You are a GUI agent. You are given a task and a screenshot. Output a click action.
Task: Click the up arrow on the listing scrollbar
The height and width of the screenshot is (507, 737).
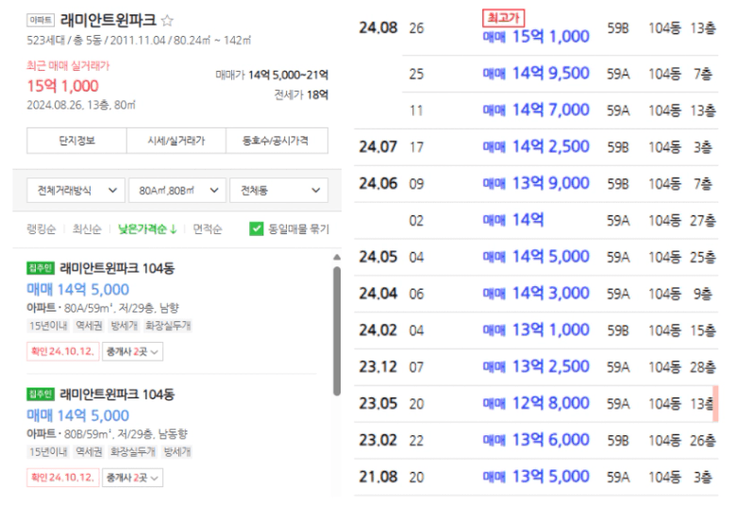(x=337, y=257)
